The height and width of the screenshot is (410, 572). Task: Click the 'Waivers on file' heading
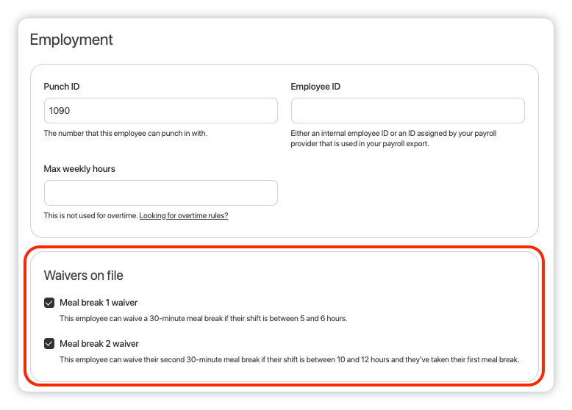84,276
